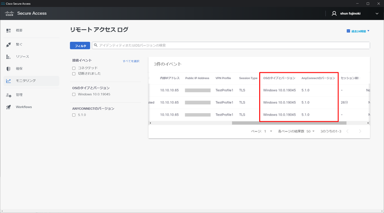
Task: Click the 26分 session duration cell
Action: coord(344,103)
